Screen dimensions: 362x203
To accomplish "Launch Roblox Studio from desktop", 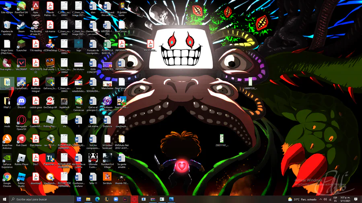I will [21, 180].
